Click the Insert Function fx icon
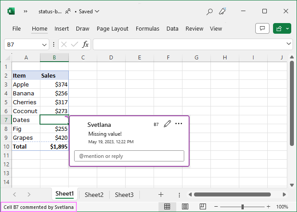 [86, 44]
